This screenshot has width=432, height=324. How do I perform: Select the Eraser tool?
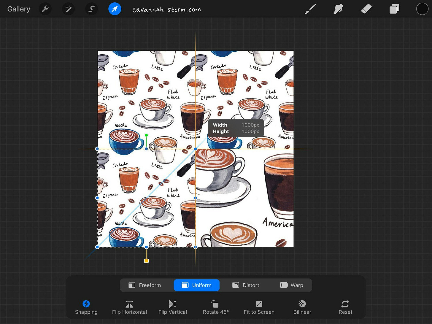click(366, 9)
